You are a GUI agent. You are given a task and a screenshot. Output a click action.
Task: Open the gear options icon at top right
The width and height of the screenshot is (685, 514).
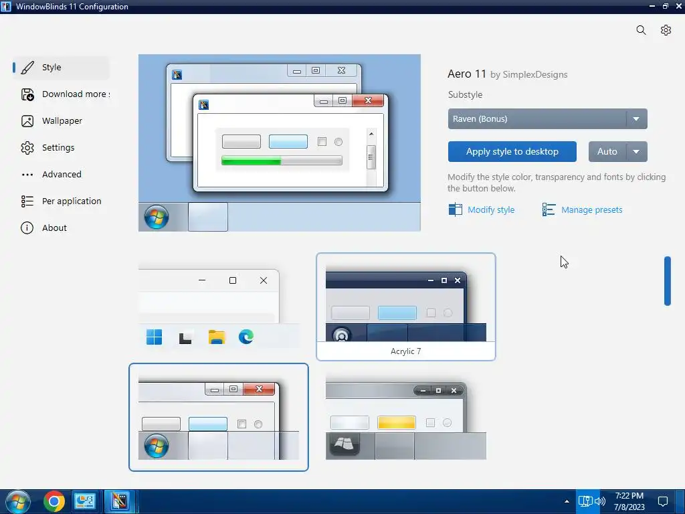666,30
